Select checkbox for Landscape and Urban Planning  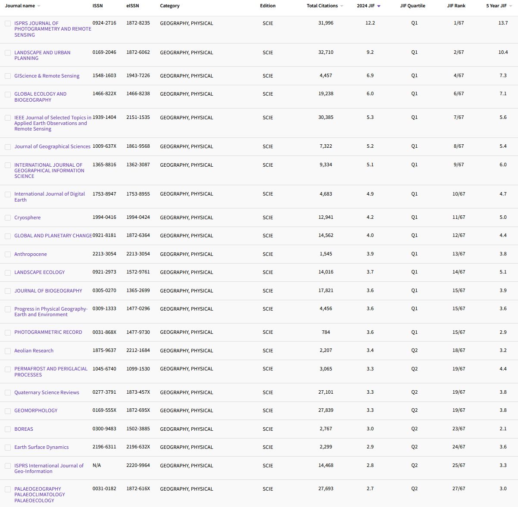[8, 53]
